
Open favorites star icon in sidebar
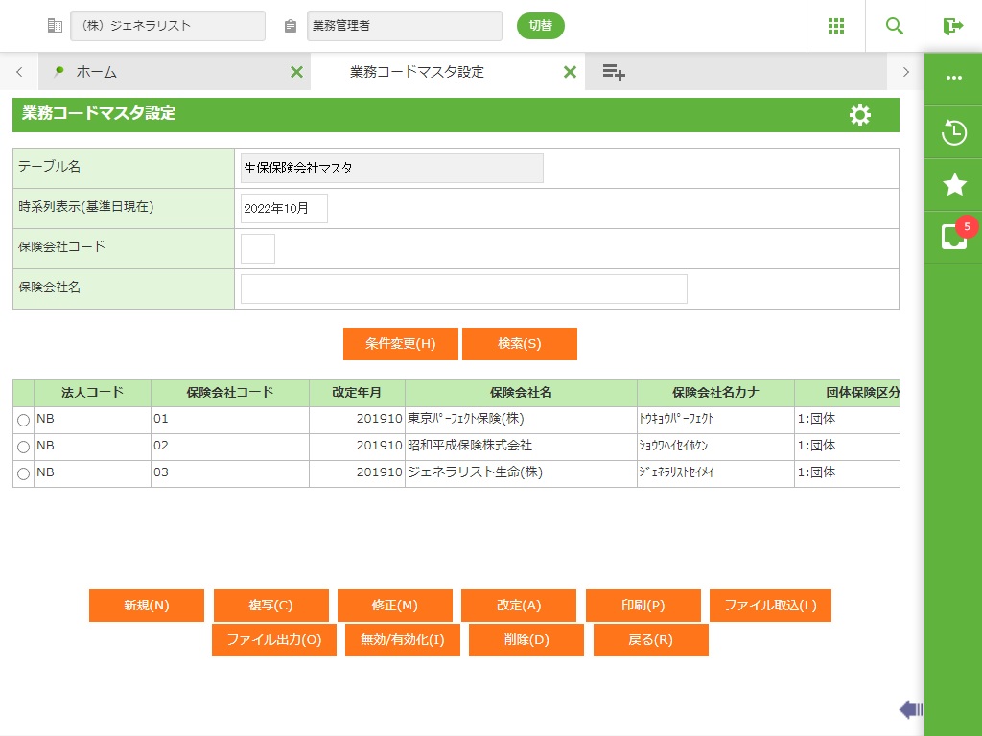coord(953,185)
